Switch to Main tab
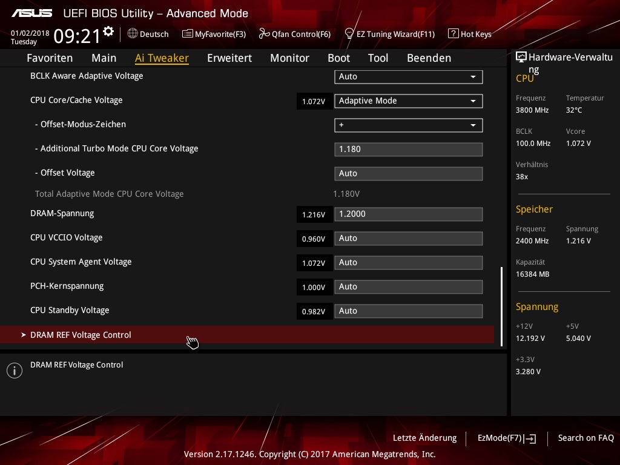Screen dimensions: 620x465 tap(104, 58)
